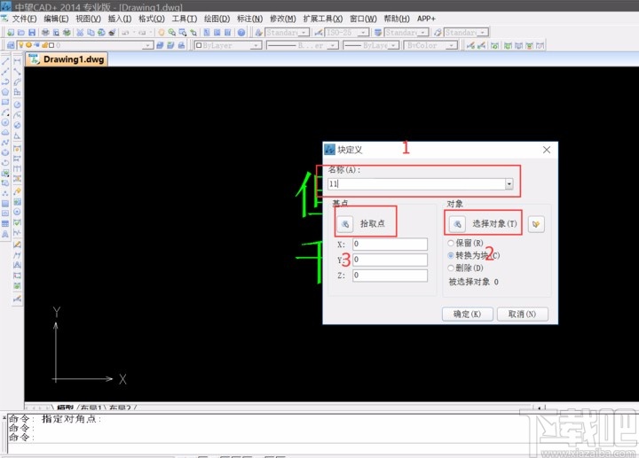The height and width of the screenshot is (458, 639).
Task: Click the layer color swatch in layer control
Action: point(51,45)
